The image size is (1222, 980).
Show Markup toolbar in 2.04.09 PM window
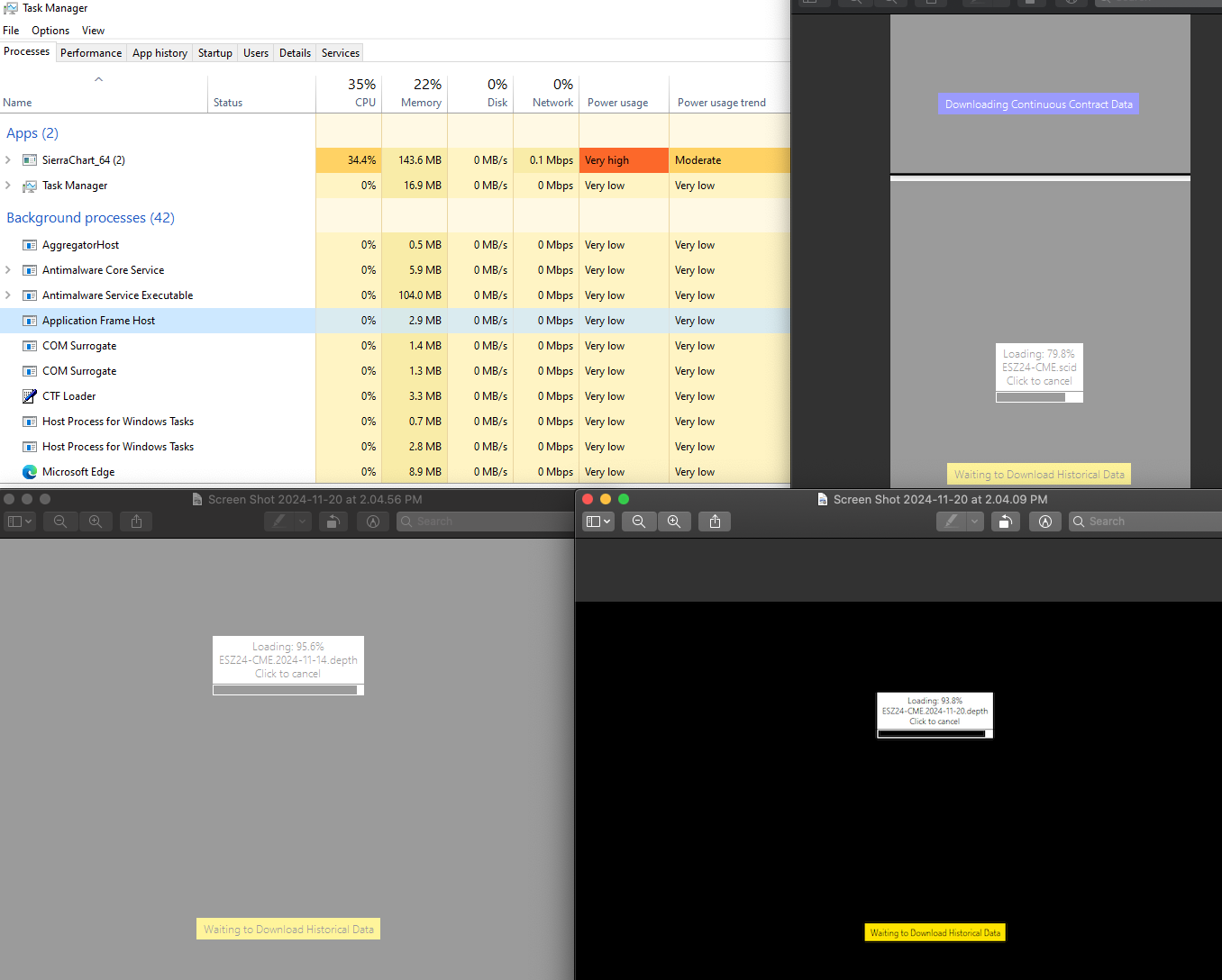pyautogui.click(x=1045, y=522)
